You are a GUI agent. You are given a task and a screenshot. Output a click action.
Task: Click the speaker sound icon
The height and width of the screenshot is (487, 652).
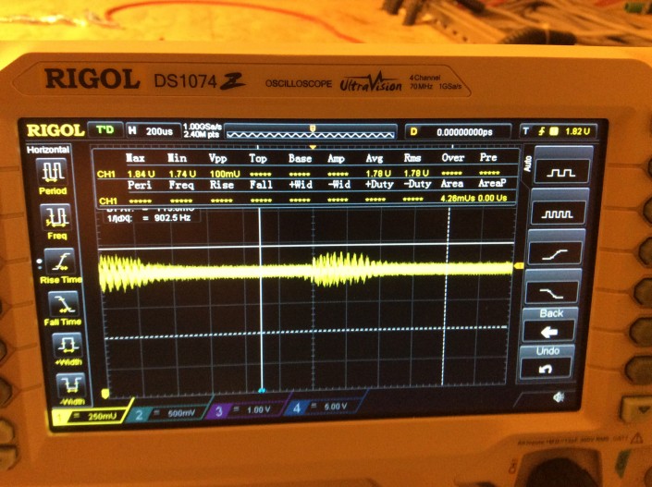[x=559, y=397]
